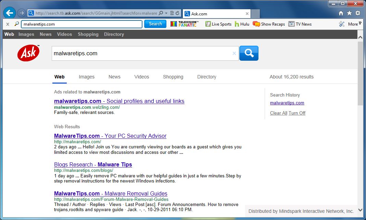Refresh the page via reload icon

click(x=178, y=13)
